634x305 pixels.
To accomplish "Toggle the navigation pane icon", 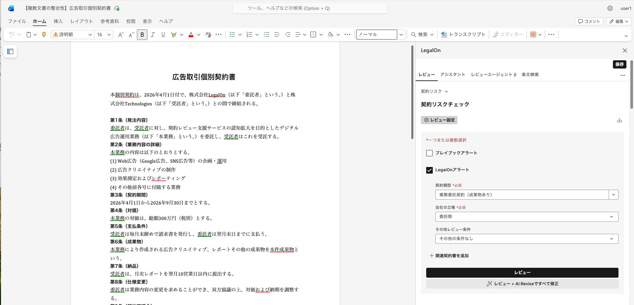I will pos(10,51).
